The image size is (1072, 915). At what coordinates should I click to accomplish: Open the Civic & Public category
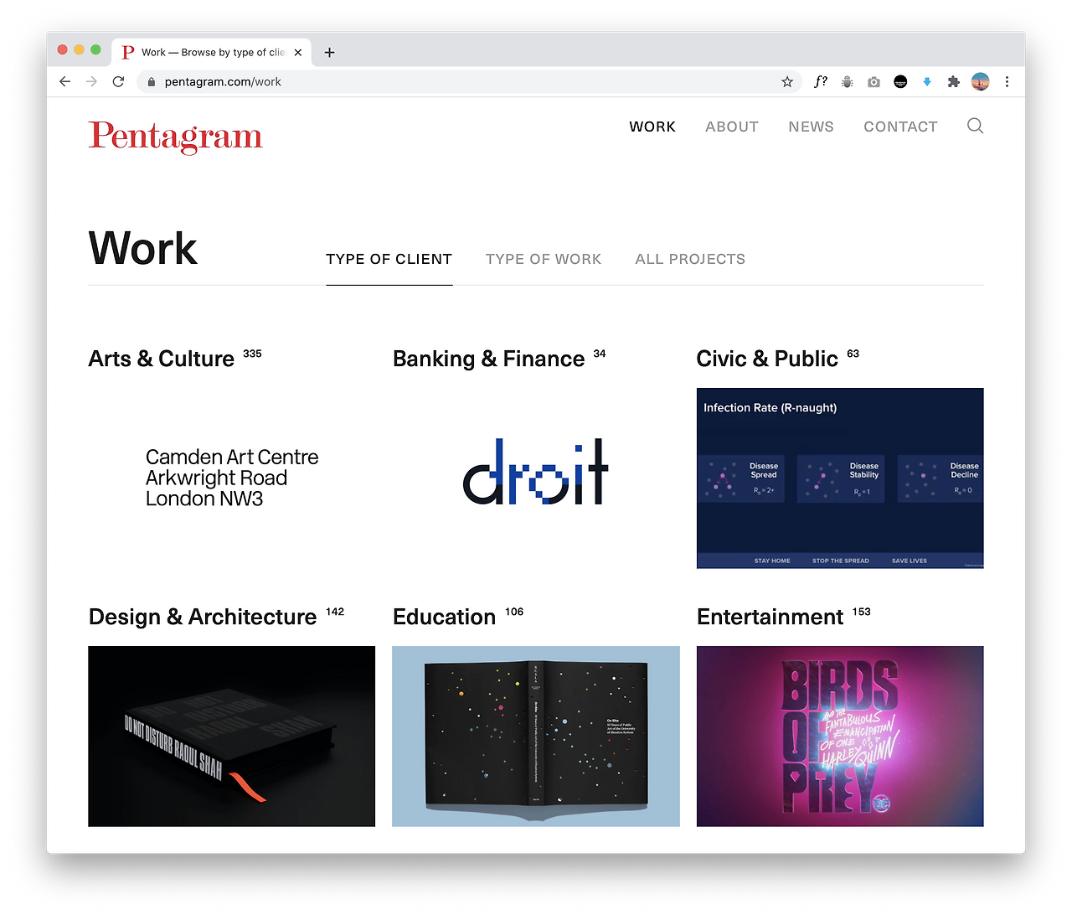(767, 359)
